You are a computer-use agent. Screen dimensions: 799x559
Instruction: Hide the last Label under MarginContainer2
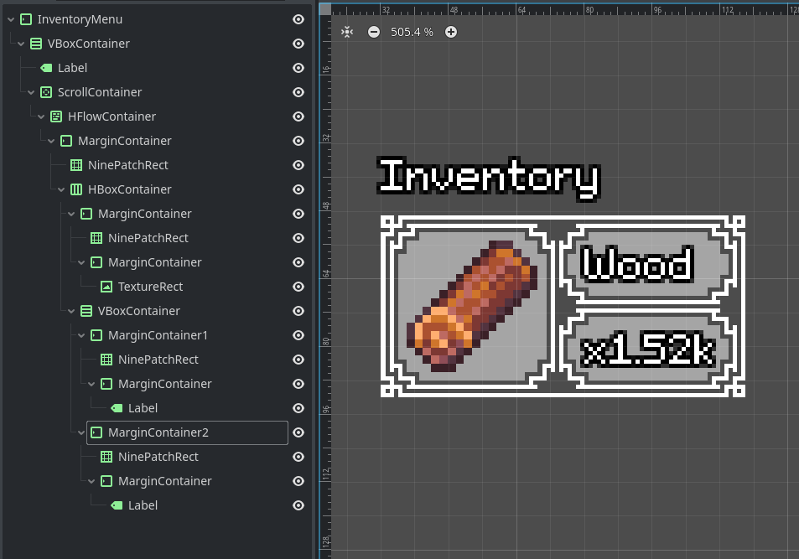(298, 505)
